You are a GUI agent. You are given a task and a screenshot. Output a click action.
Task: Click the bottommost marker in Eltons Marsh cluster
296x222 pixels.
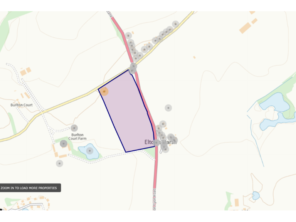(165, 149)
